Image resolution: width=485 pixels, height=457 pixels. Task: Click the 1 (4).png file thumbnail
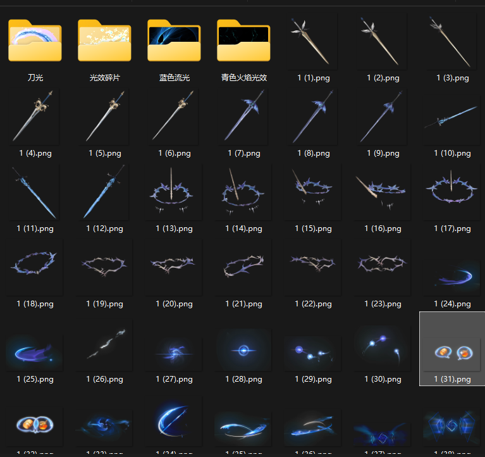[x=35, y=116]
